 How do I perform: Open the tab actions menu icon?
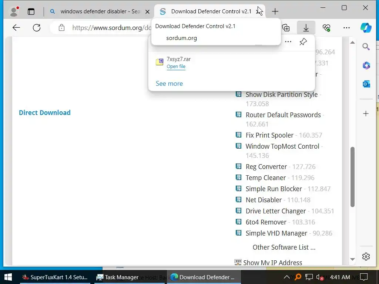click(31, 11)
